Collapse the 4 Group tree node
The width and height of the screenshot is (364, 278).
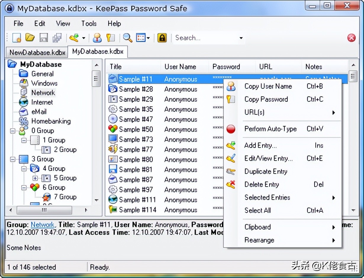tap(24, 169)
